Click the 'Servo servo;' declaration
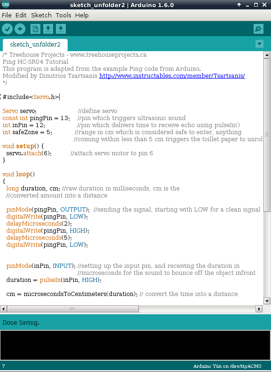This screenshot has width=271, height=372. click(x=19, y=111)
